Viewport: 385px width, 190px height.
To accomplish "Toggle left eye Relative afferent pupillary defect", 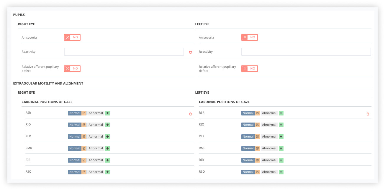I will [x=250, y=69].
